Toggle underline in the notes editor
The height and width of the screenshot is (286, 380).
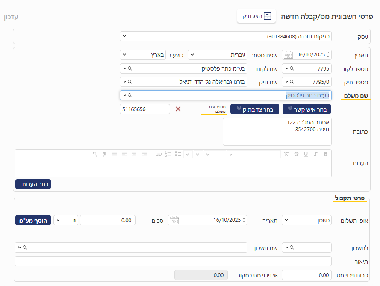306,154
